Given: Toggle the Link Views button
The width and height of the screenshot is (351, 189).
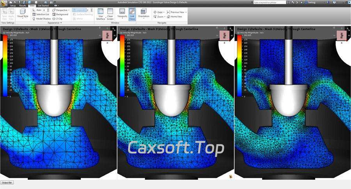Looking at the screenshot, I should pyautogui.click(x=132, y=14).
